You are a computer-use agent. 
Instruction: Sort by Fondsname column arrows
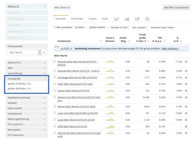(x=101, y=41)
